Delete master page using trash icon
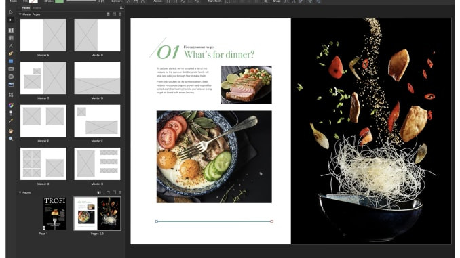The width and height of the screenshot is (460, 258). coord(120,14)
